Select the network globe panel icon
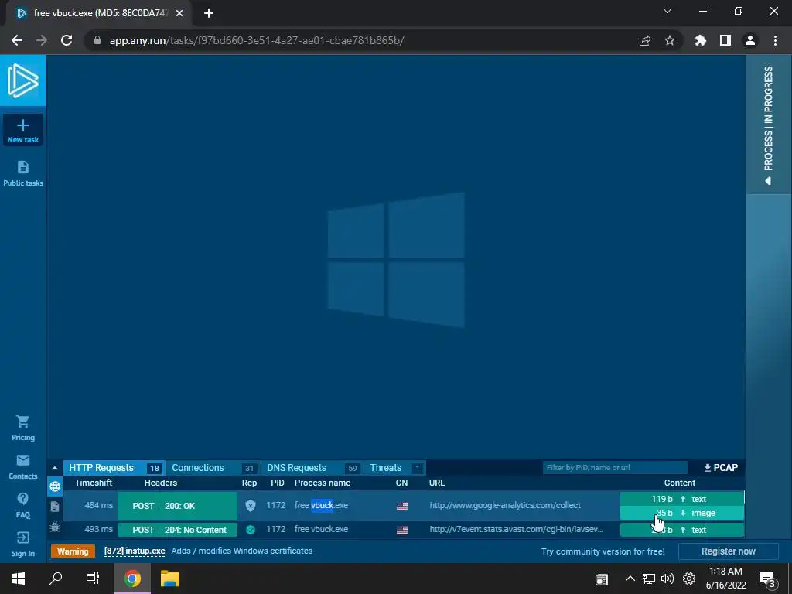The image size is (792, 594). pyautogui.click(x=55, y=486)
